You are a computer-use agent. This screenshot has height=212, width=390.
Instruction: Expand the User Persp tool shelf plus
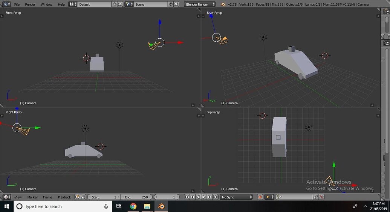tap(203, 16)
